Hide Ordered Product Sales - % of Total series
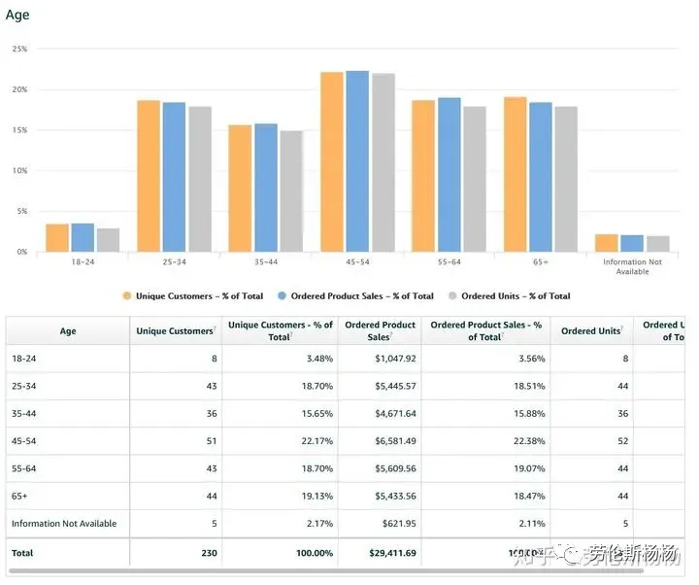This screenshot has width=699, height=585. pos(362,295)
